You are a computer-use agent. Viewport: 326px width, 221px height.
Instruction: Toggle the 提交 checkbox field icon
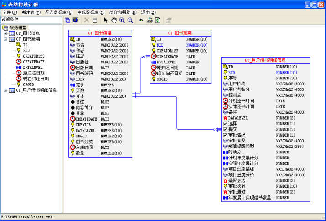[225, 129]
